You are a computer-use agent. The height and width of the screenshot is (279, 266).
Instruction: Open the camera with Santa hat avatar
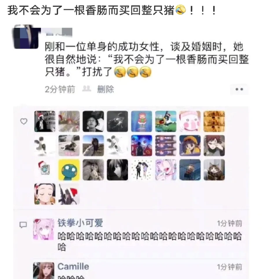pos(45,170)
